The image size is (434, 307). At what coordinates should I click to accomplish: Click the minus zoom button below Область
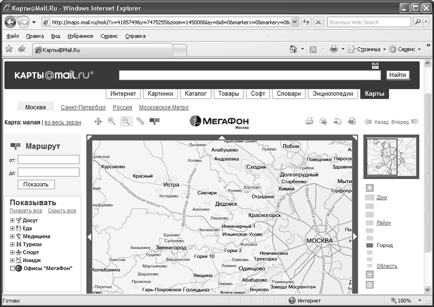click(369, 275)
